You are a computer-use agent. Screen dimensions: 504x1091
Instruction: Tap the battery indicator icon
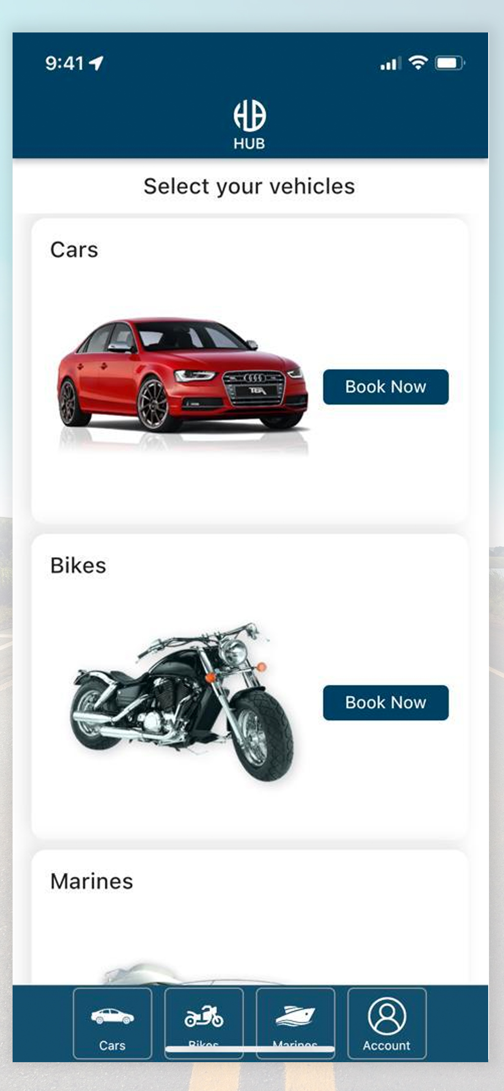coord(450,63)
